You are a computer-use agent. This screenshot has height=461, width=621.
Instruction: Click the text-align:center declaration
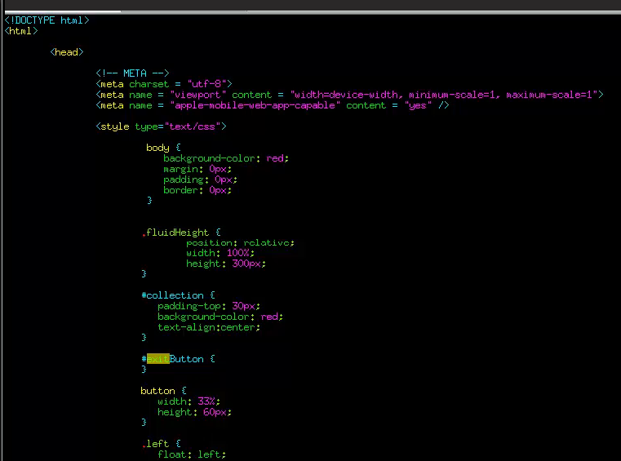point(209,327)
